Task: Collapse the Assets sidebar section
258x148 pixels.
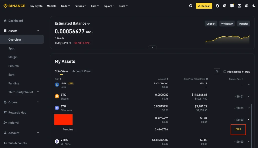Action: tap(38, 31)
